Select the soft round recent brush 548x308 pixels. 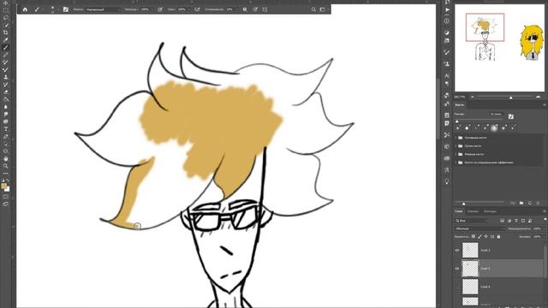tap(494, 127)
